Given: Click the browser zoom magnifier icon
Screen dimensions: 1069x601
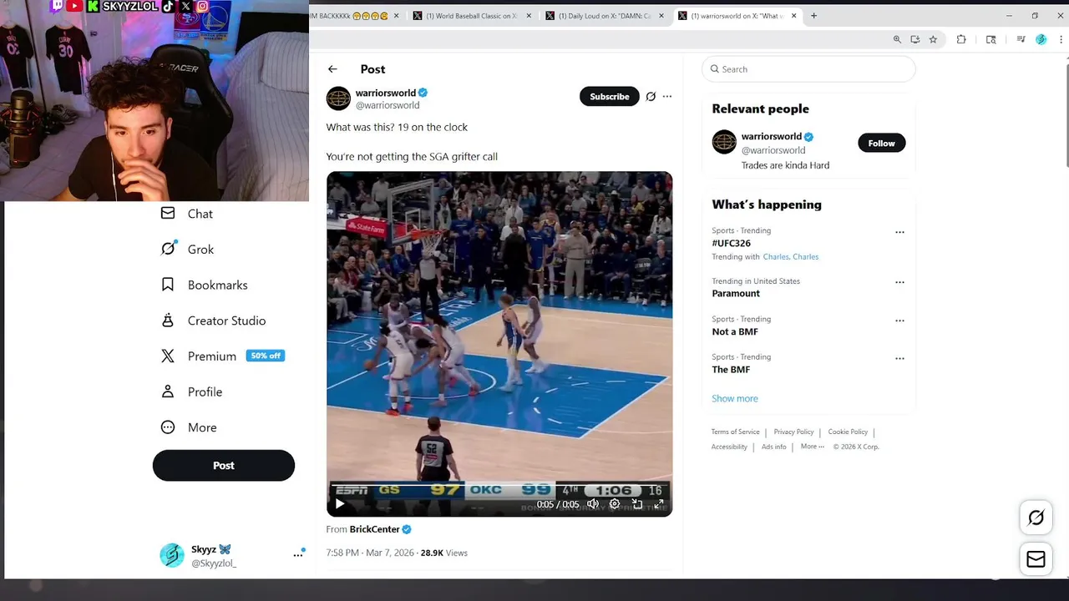Looking at the screenshot, I should pyautogui.click(x=897, y=39).
